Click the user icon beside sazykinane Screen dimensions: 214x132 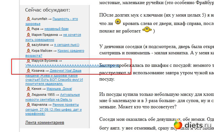tap(28, 44)
